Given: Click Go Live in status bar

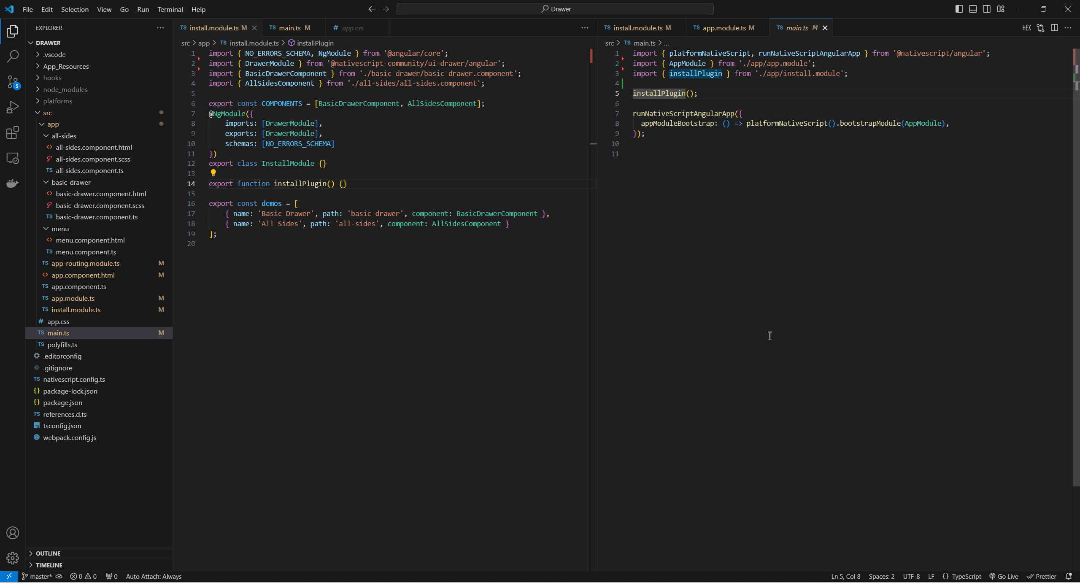Looking at the screenshot, I should point(1004,576).
